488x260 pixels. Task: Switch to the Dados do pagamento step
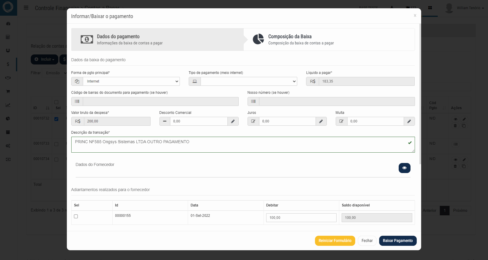click(x=157, y=39)
